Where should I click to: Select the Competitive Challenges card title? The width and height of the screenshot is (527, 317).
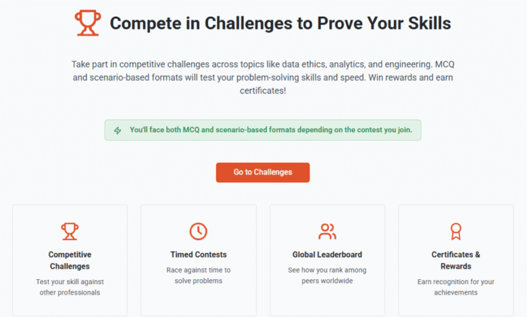(70, 260)
